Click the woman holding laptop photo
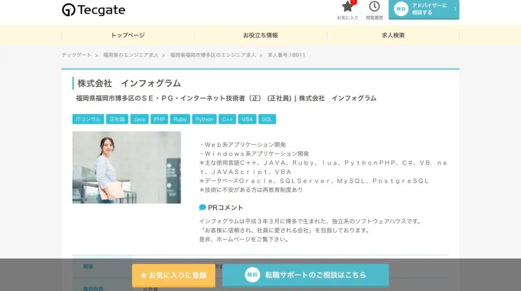 127,167
